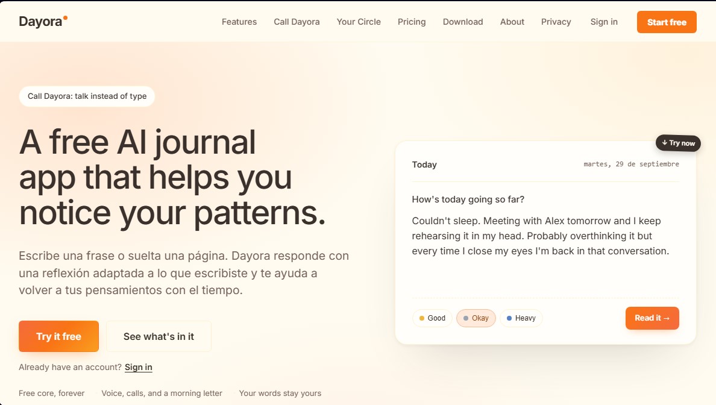Click the Spanish description paragraph
Viewport: 716px width, 405px height.
pyautogui.click(x=184, y=273)
